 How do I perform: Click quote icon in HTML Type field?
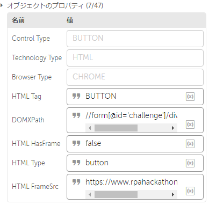(x=76, y=163)
